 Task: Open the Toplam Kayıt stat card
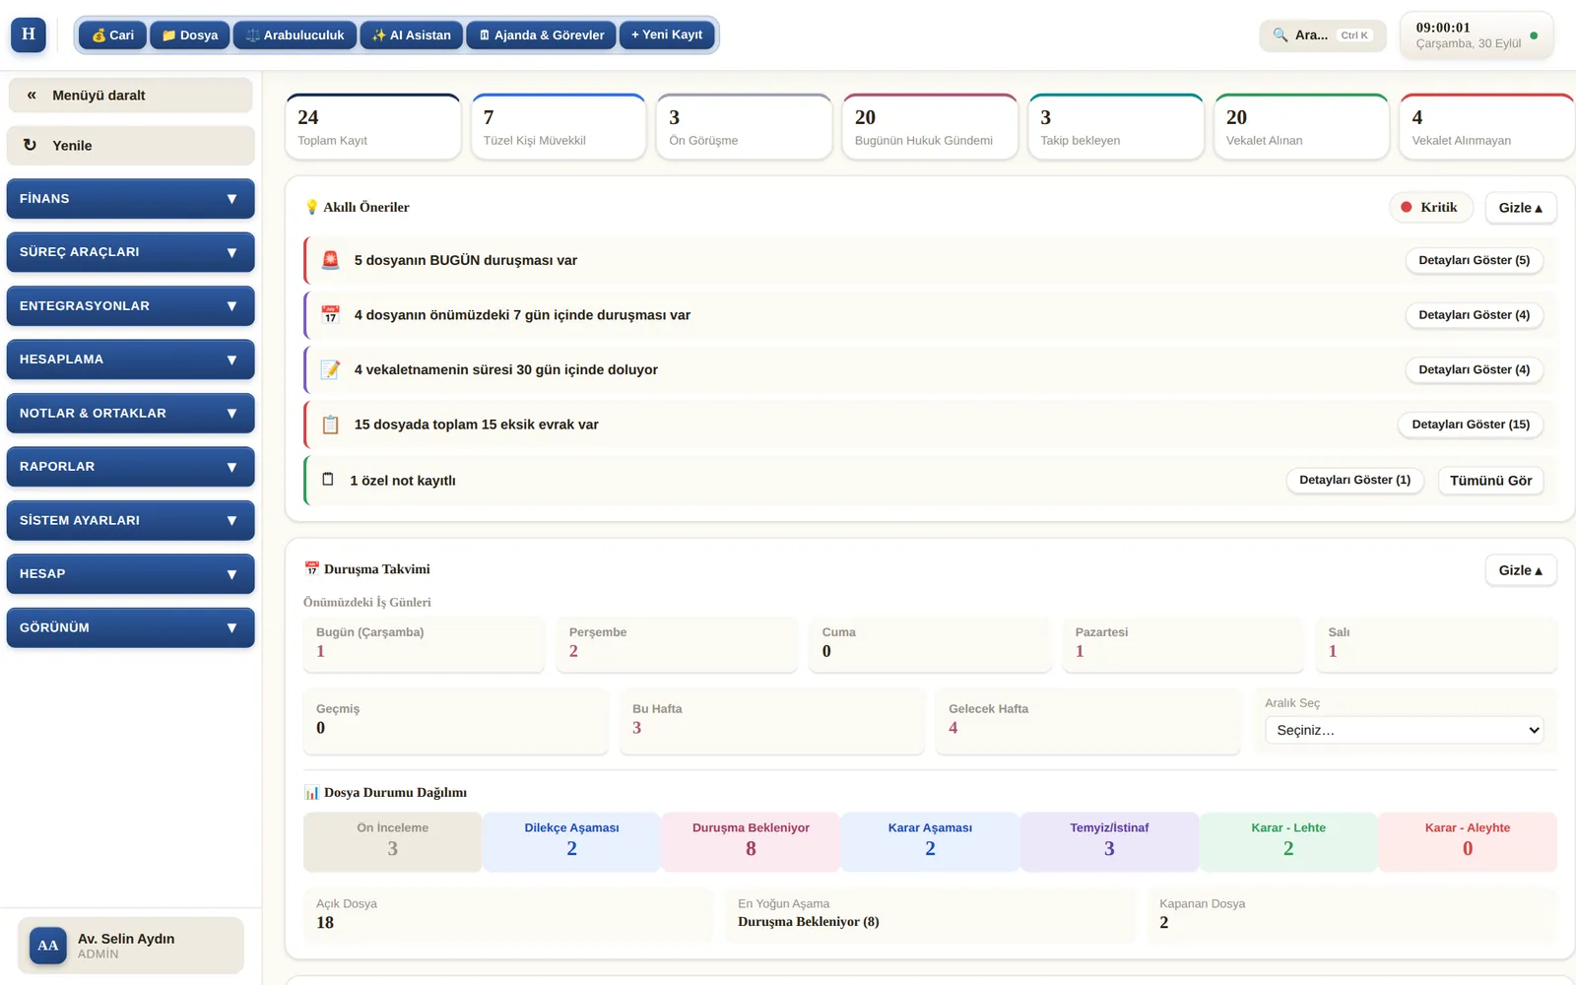373,127
